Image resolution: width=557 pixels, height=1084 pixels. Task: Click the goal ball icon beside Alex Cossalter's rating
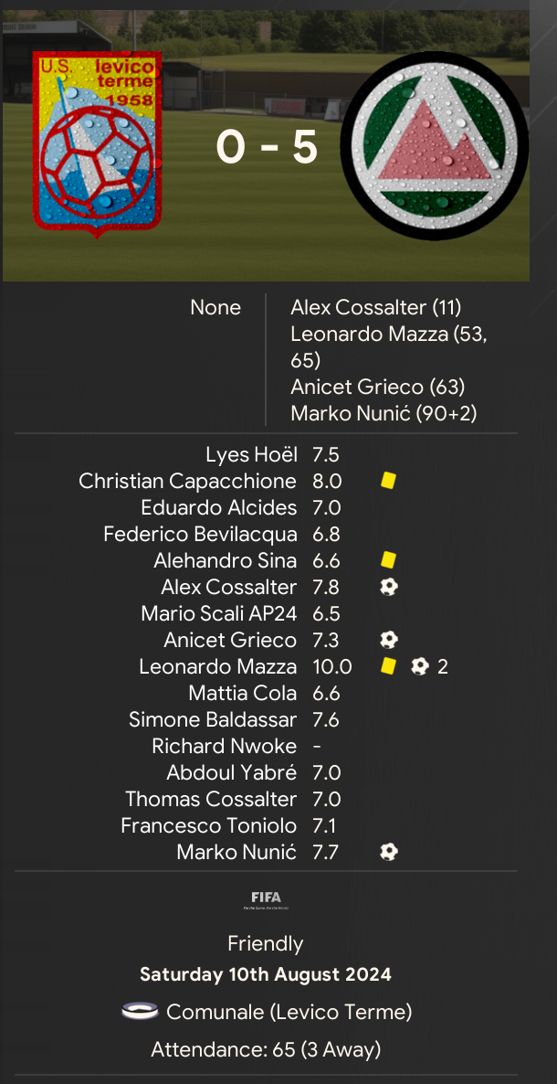(x=389, y=587)
